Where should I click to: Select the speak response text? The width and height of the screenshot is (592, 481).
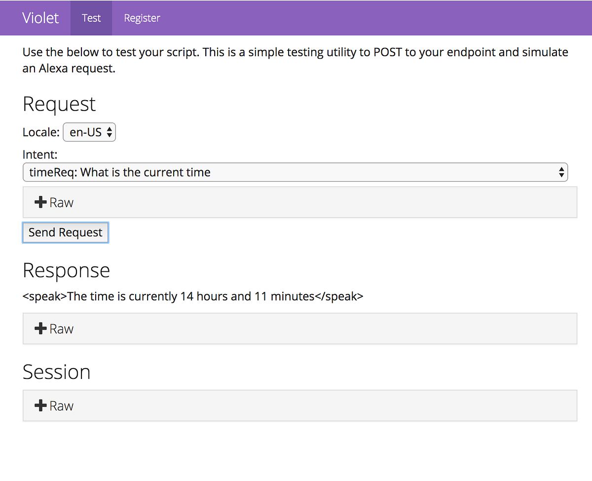(192, 296)
